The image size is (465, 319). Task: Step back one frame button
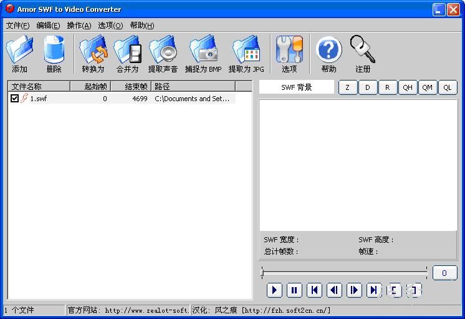pos(334,290)
